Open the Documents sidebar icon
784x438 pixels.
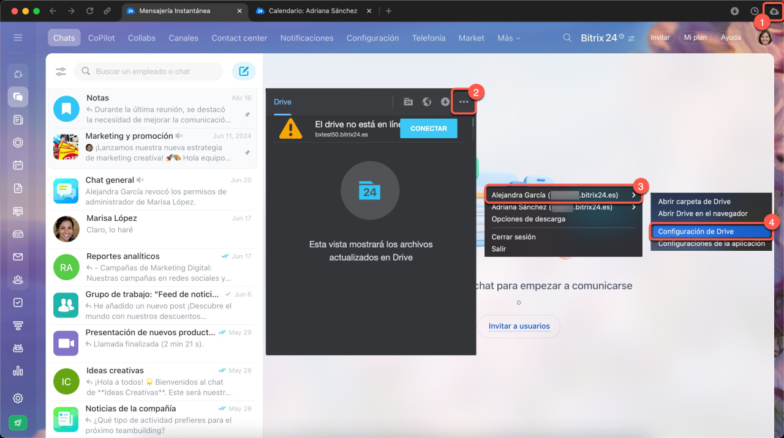[x=18, y=188]
